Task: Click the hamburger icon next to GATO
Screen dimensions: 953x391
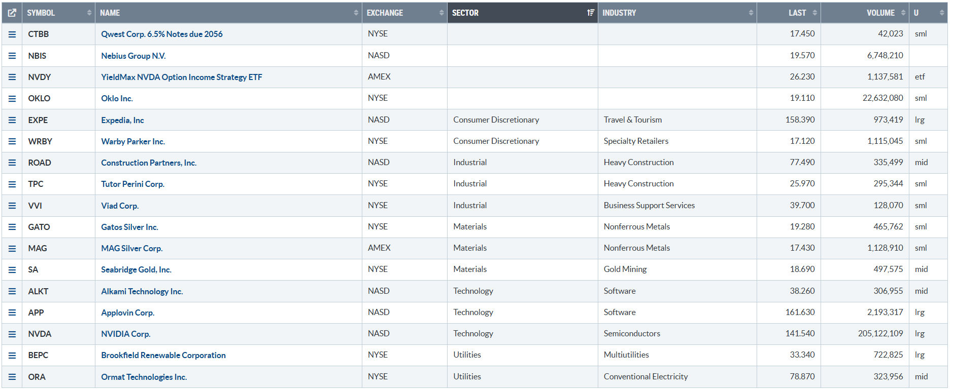Action: 12,227
